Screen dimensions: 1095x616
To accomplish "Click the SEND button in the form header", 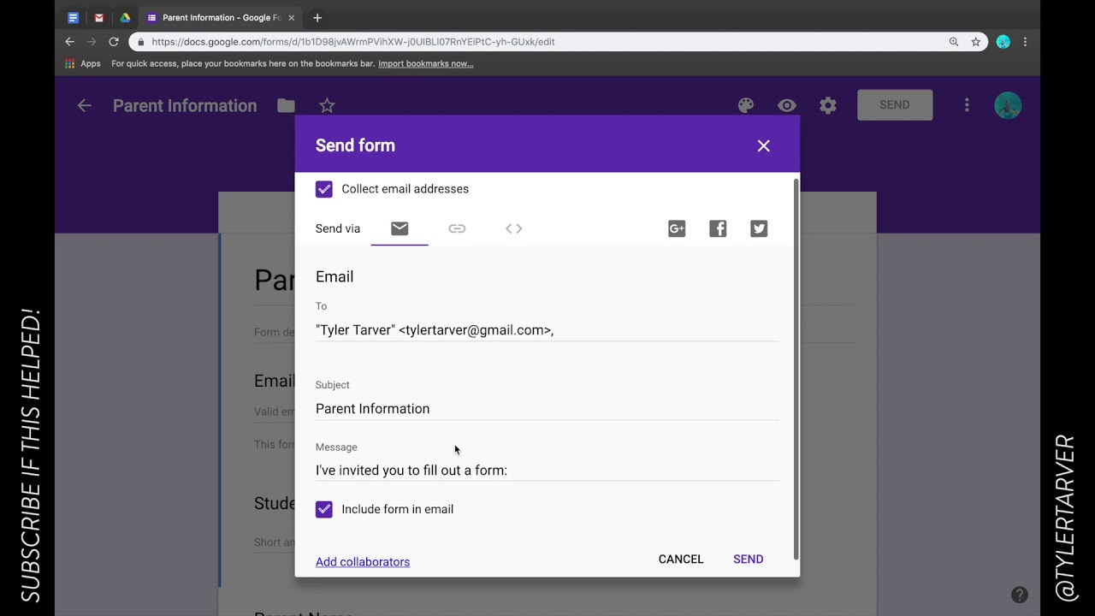I will (895, 104).
